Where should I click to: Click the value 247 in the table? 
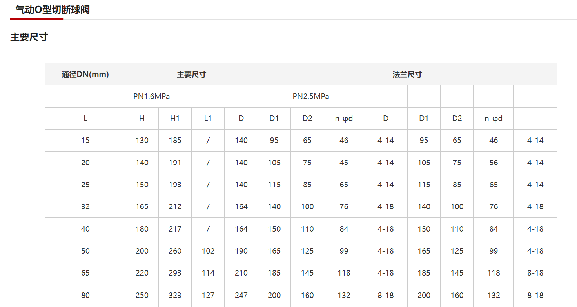pos(241,295)
